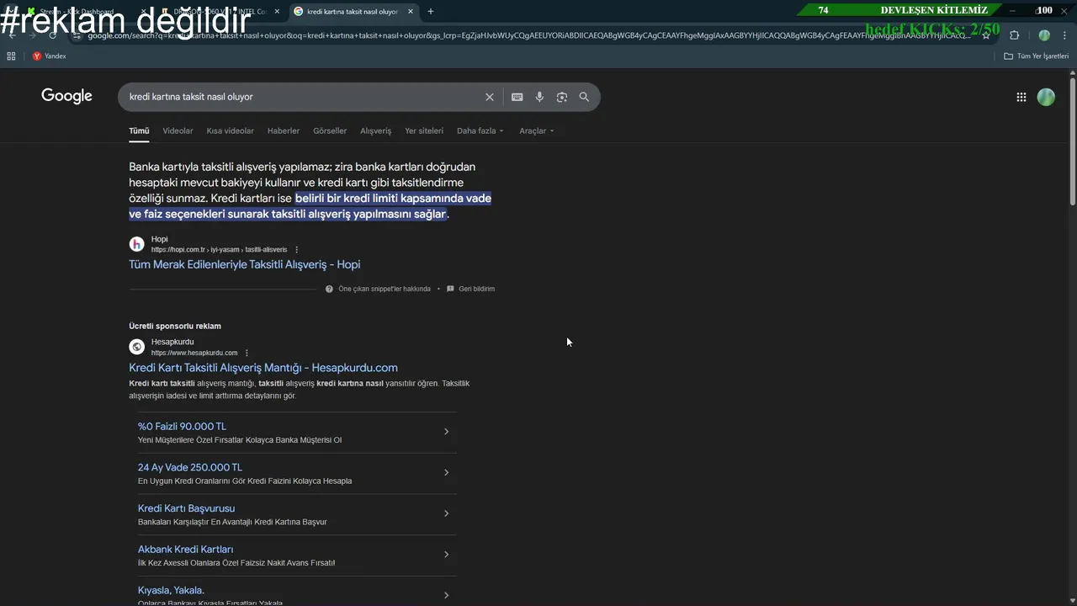Open more options for the Hopi result
Screen dimensions: 1077x606
[x=297, y=250]
